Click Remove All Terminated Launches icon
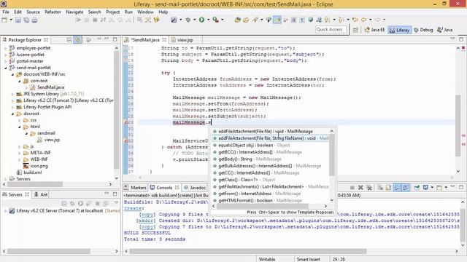Viewport: 467px width, 262px height. tap(369, 188)
